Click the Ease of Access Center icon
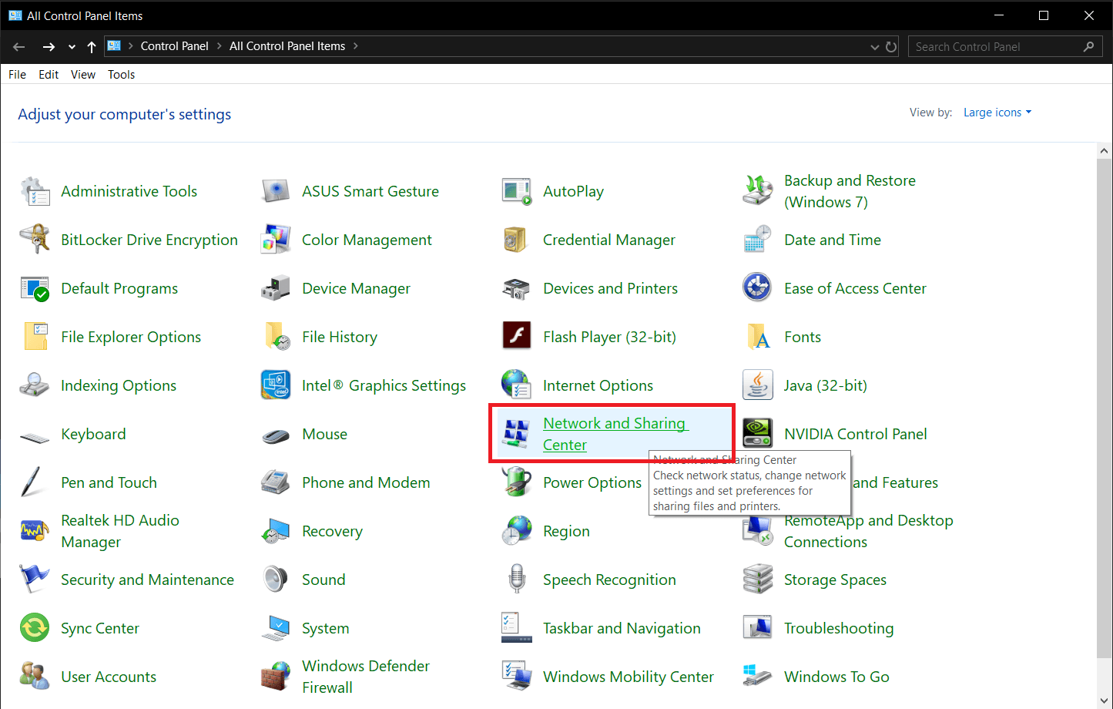This screenshot has height=709, width=1113. click(757, 288)
